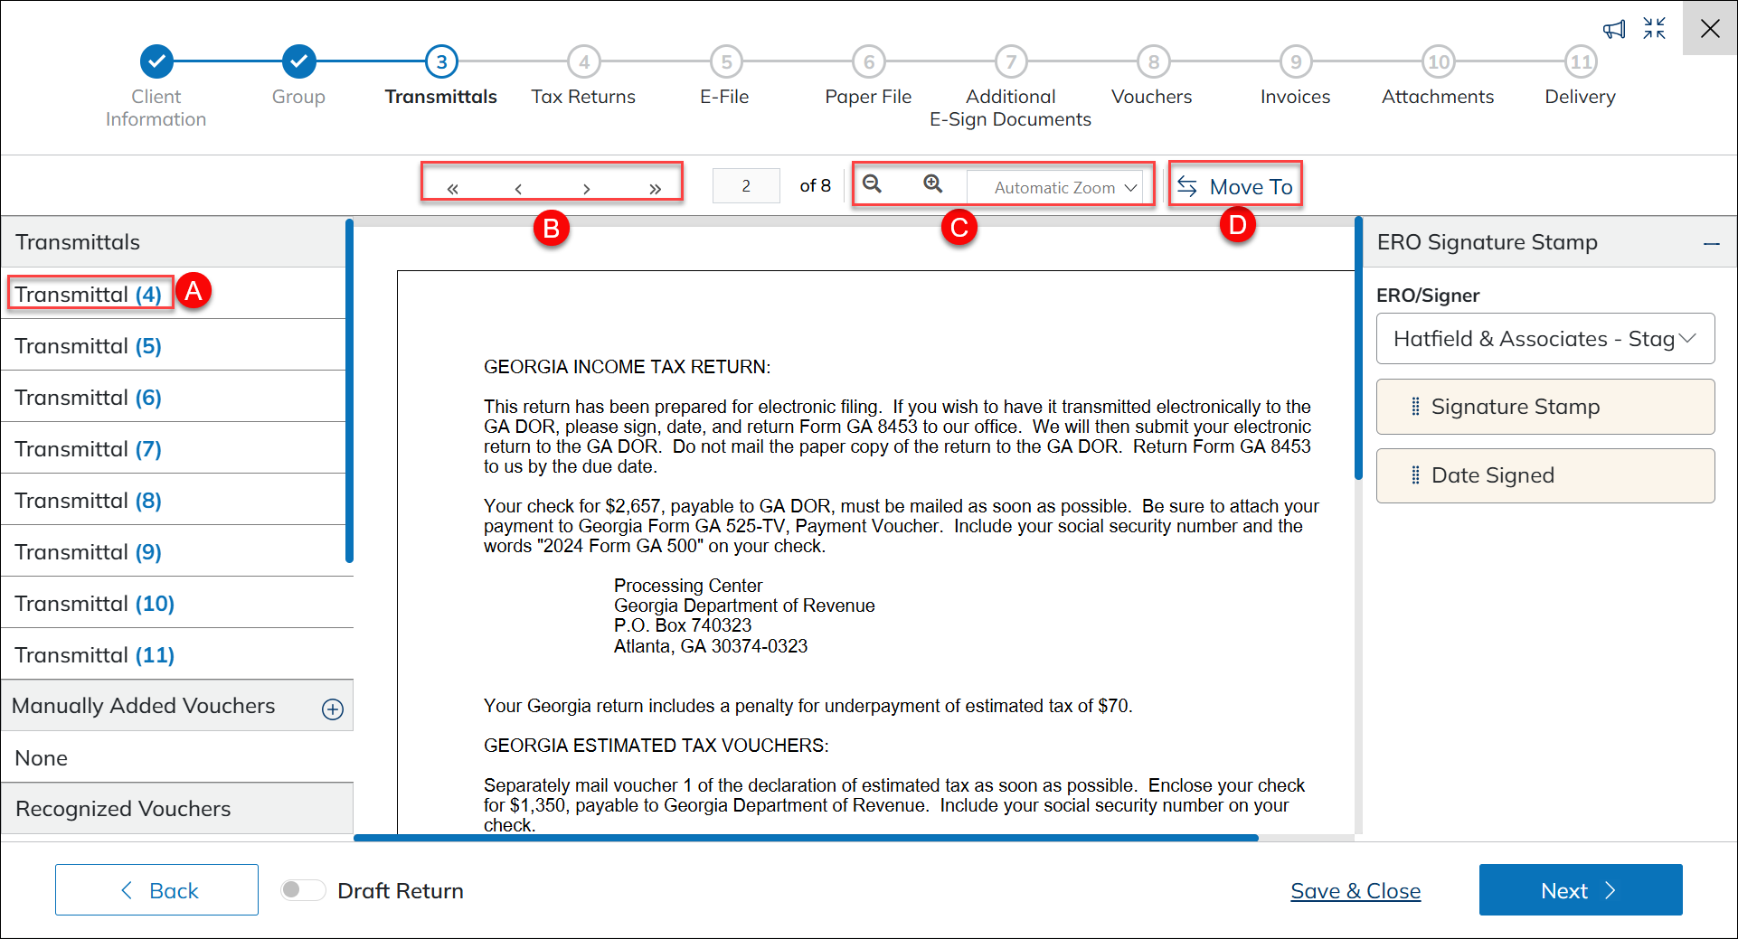Jump to the first page with double-left arrow
This screenshot has height=939, width=1738.
tap(452, 188)
